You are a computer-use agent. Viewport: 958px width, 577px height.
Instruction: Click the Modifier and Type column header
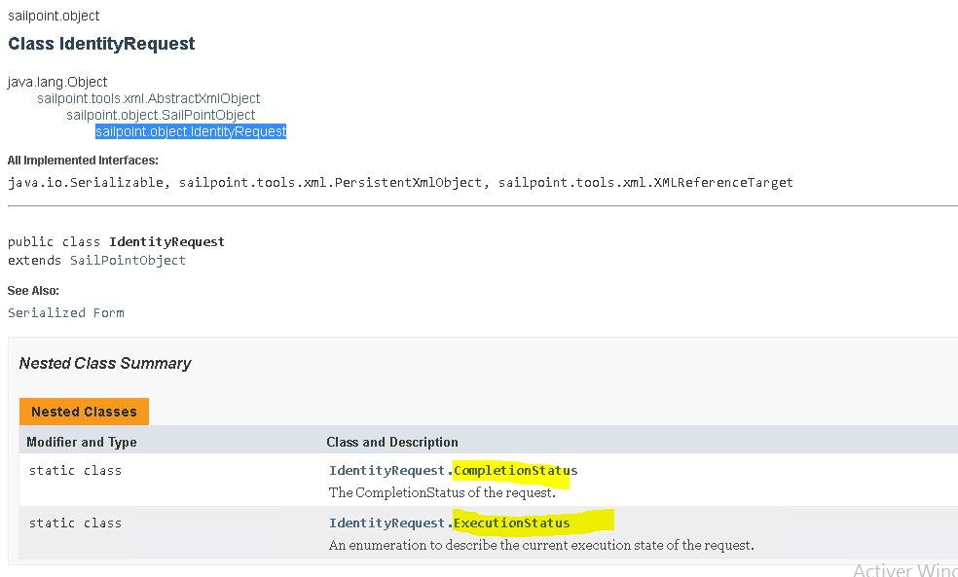(x=82, y=442)
